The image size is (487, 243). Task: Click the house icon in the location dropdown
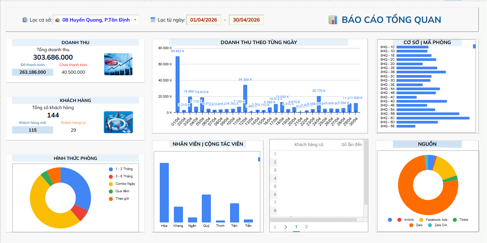(x=58, y=20)
